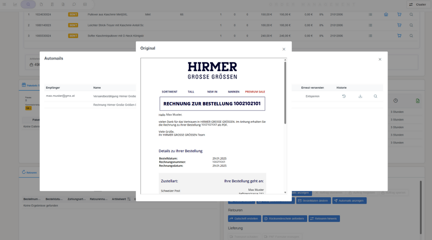
Task: Click the Retouren hinweis button
Action: pyautogui.click(x=324, y=218)
